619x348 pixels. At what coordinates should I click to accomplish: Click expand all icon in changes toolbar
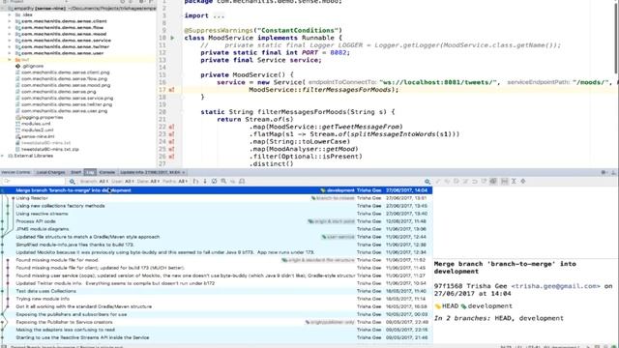tap(514, 181)
